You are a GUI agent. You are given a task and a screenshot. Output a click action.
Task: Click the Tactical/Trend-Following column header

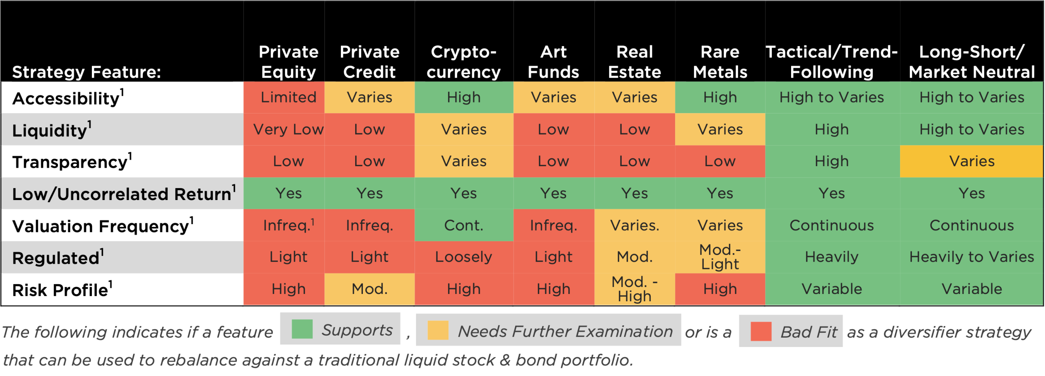pyautogui.click(x=832, y=62)
